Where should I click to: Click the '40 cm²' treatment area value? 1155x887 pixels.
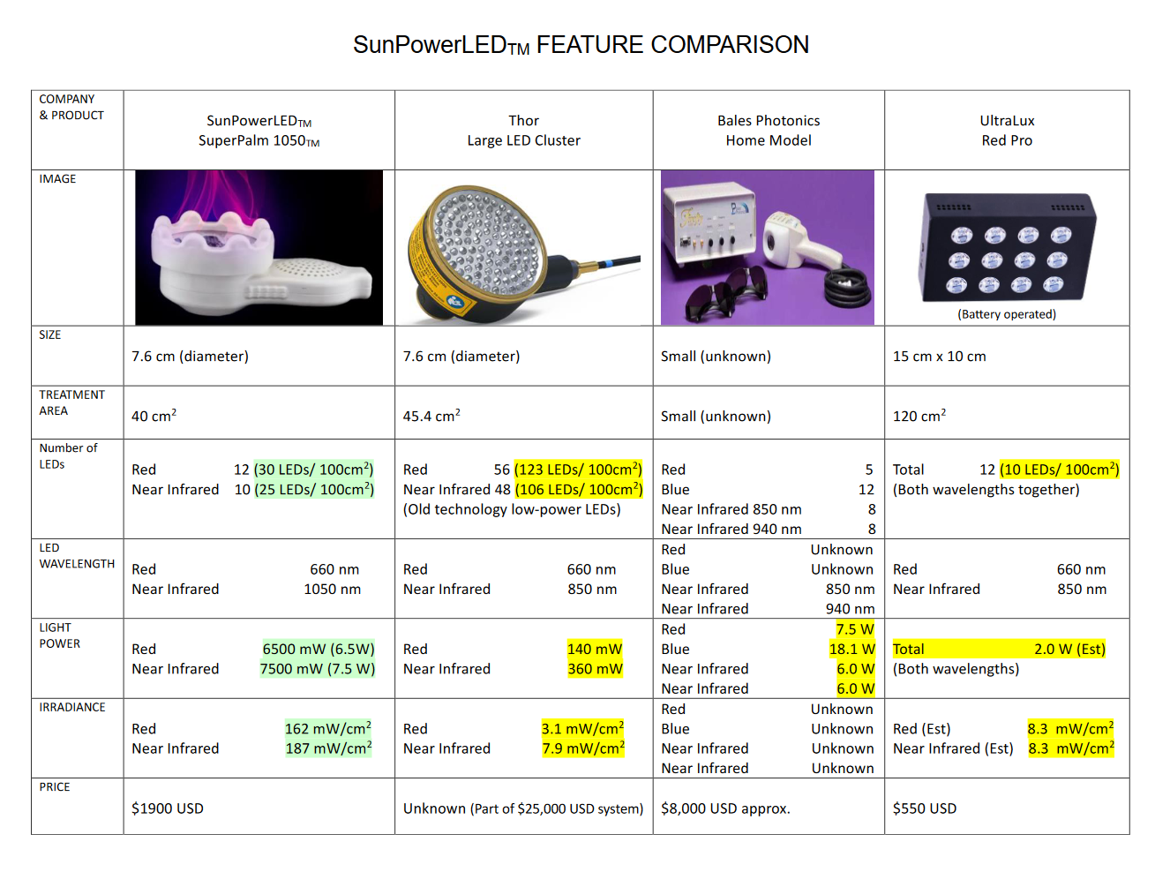[x=154, y=416]
